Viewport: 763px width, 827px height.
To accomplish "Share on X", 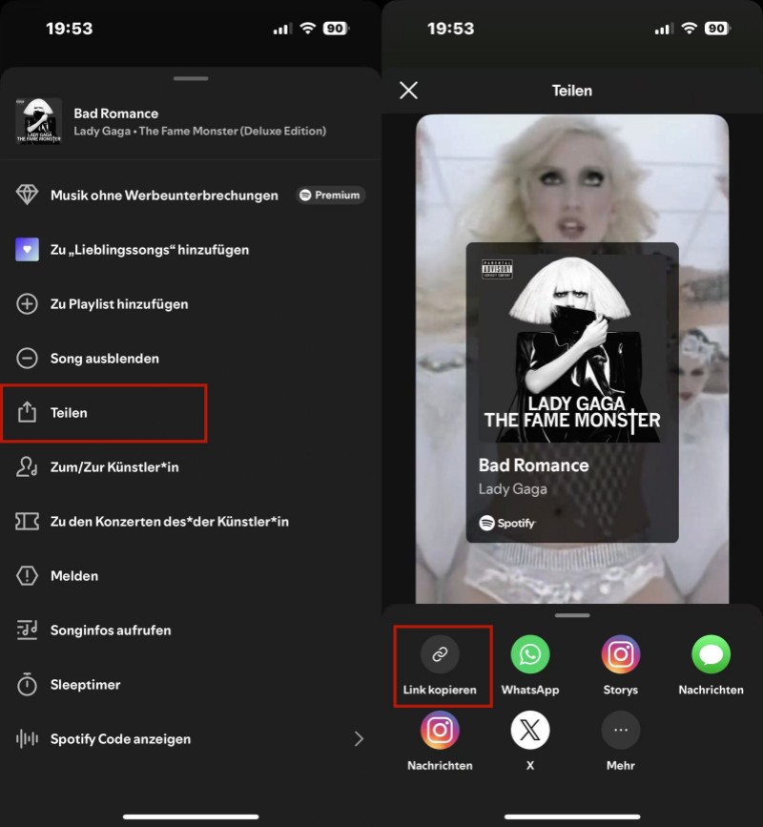I will tap(530, 730).
